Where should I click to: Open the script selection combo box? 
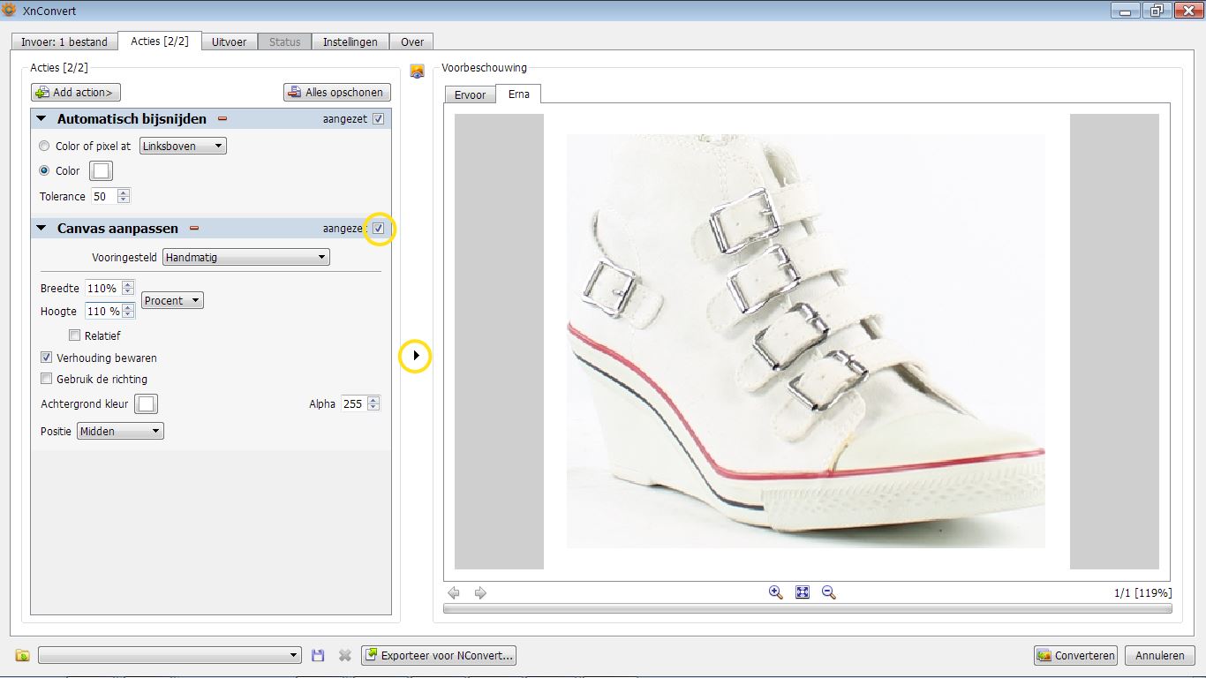pos(170,656)
